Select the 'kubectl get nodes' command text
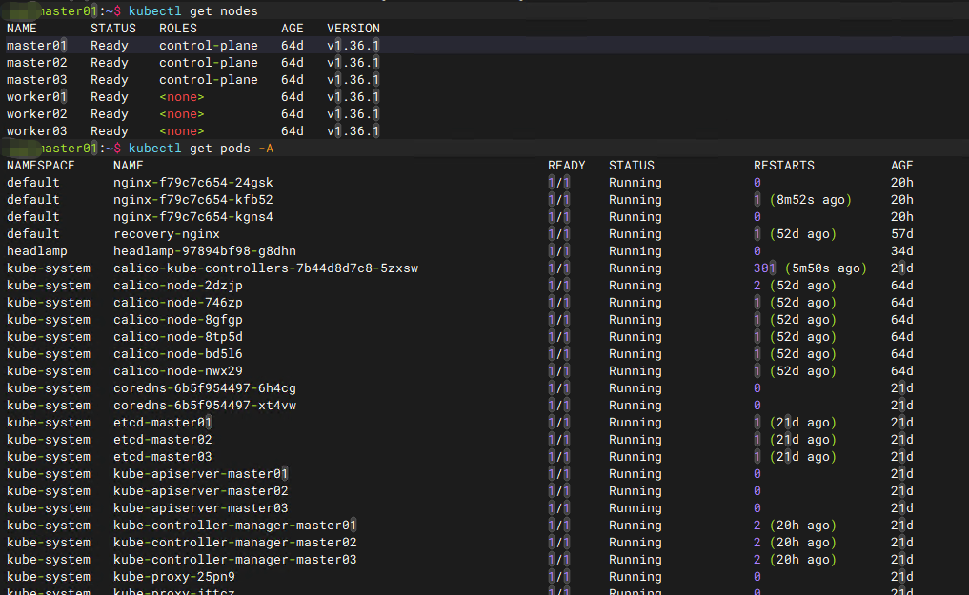969x595 pixels. coord(192,11)
